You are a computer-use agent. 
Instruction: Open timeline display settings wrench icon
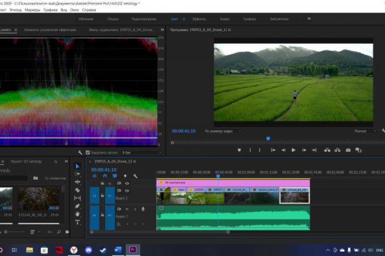pyautogui.click(x=135, y=176)
